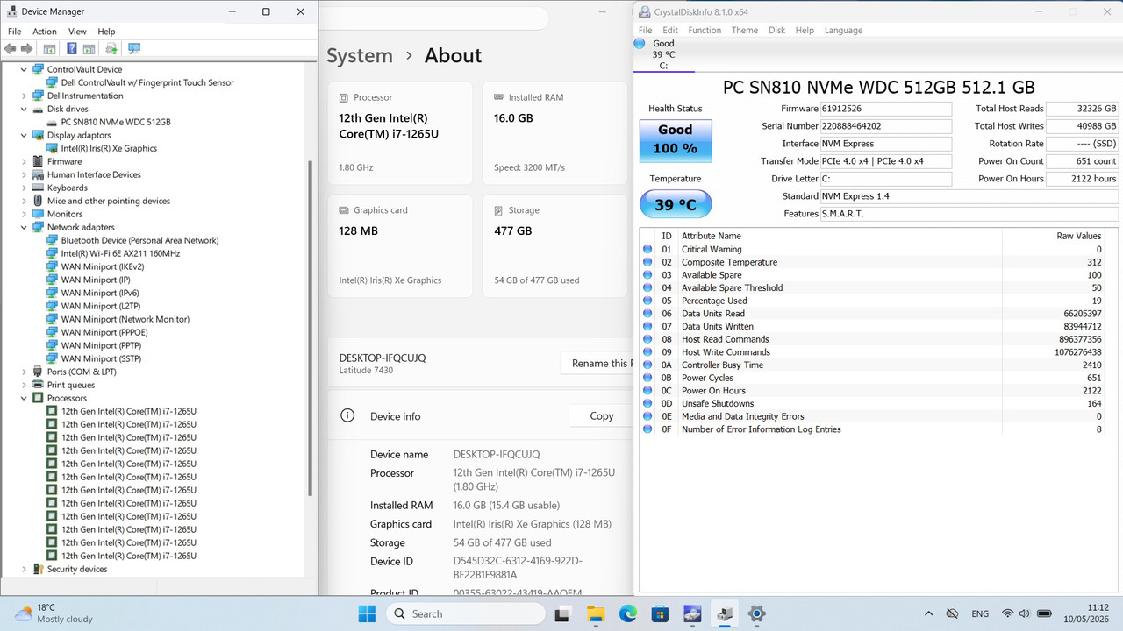Launch Microsoft Edge from the taskbar
The width and height of the screenshot is (1123, 631).
click(628, 613)
